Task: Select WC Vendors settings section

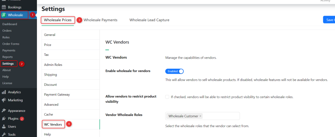Action: click(71, 124)
